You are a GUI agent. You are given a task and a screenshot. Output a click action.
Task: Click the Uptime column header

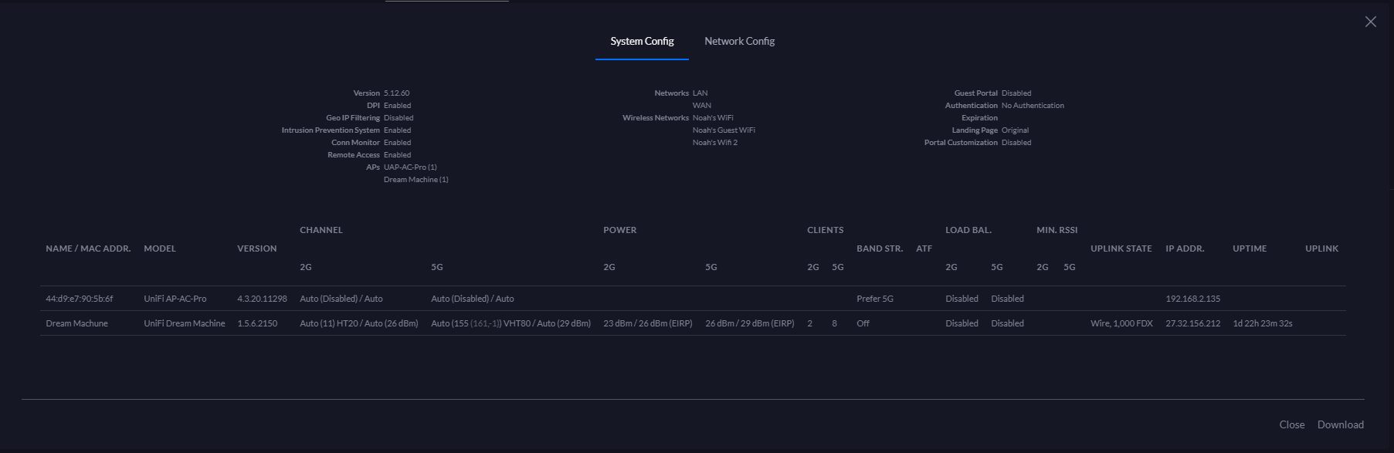click(1249, 248)
